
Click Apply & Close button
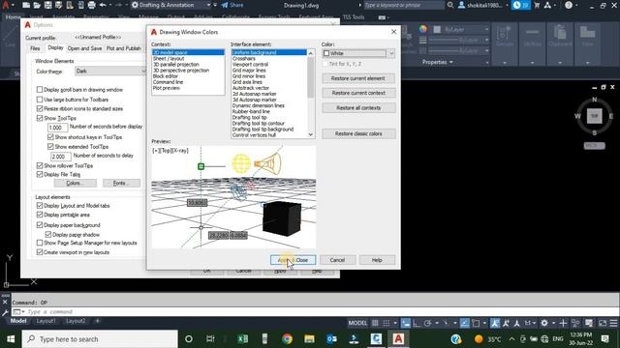coord(293,260)
